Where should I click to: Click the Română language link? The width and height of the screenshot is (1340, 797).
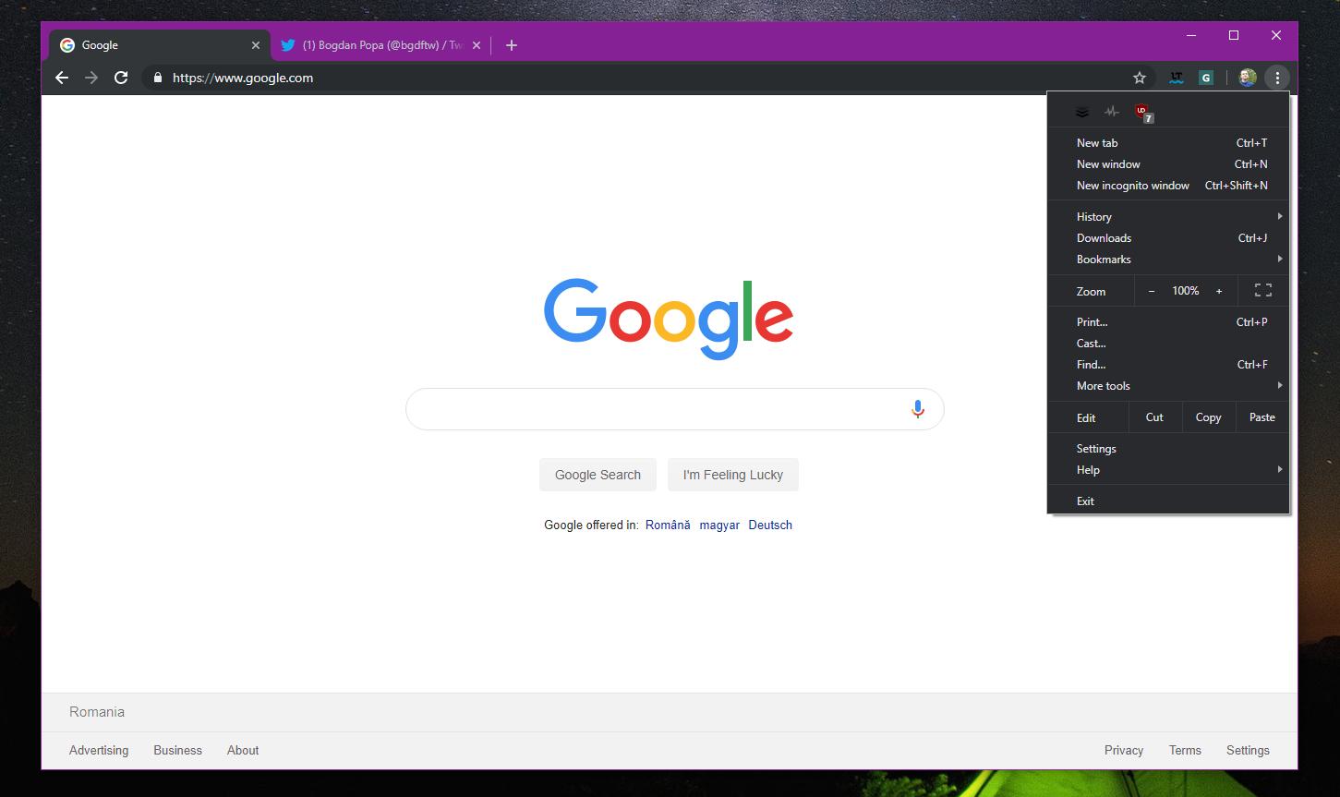pos(668,525)
